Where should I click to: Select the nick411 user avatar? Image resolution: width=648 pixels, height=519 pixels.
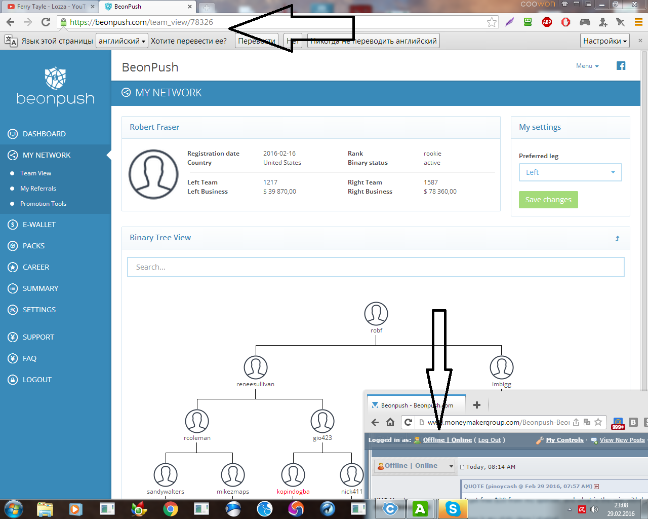(352, 475)
